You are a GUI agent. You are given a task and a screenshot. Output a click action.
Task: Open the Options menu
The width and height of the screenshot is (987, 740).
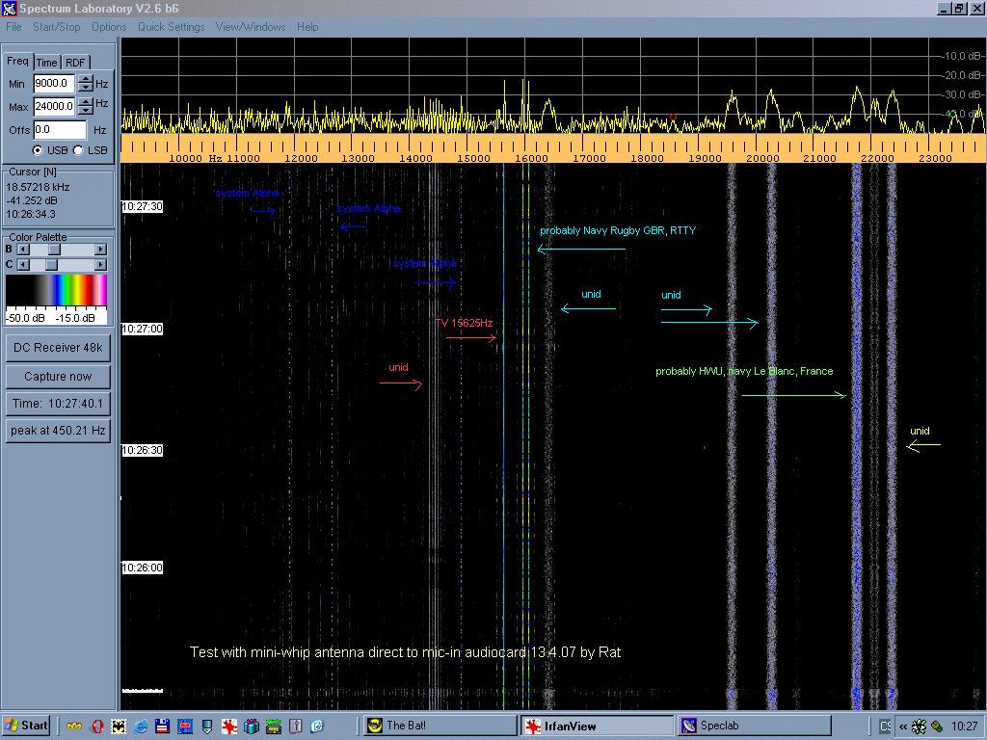tap(109, 27)
